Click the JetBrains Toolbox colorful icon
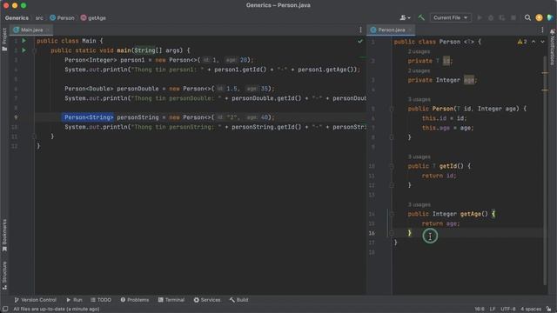Viewport: 557px width, 313px height. click(550, 17)
